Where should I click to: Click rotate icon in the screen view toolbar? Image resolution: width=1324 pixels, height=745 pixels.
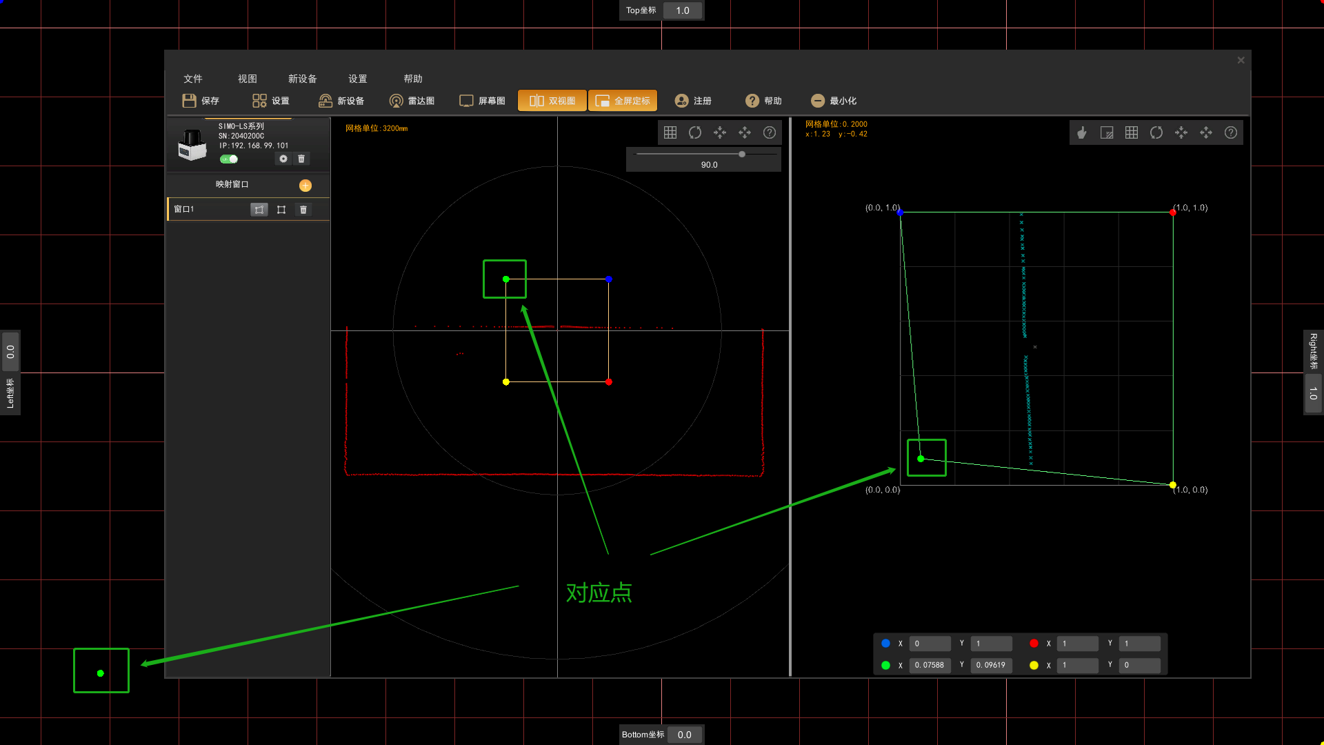click(1156, 132)
